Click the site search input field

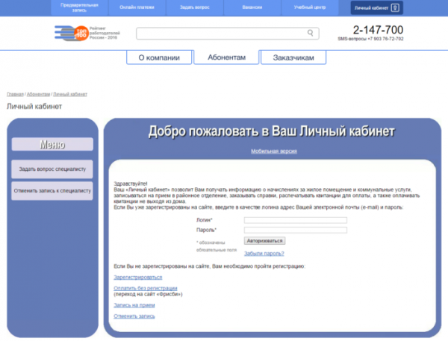point(228,34)
